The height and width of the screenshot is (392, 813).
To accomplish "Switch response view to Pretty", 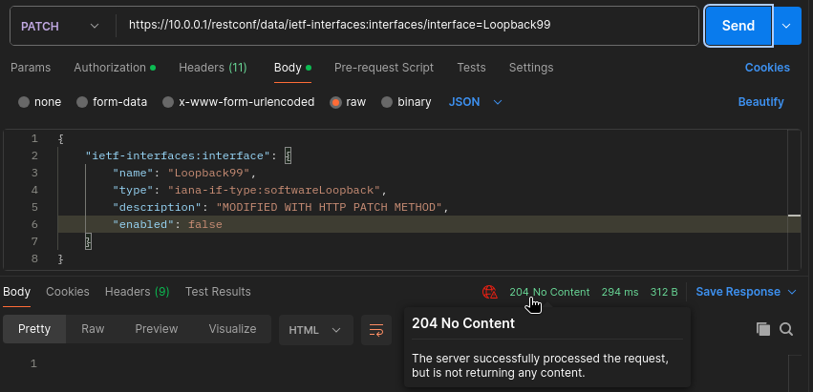I will point(34,329).
